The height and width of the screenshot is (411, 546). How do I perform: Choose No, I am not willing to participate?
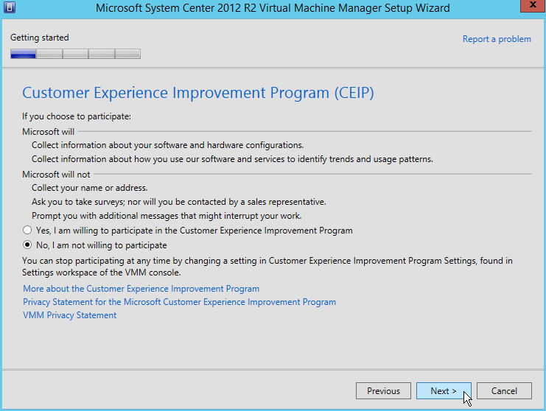(x=28, y=245)
